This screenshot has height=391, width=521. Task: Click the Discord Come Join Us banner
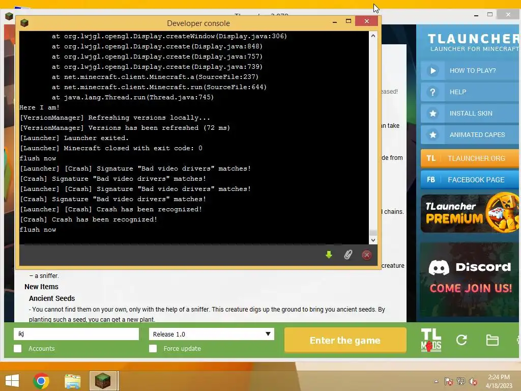click(470, 280)
